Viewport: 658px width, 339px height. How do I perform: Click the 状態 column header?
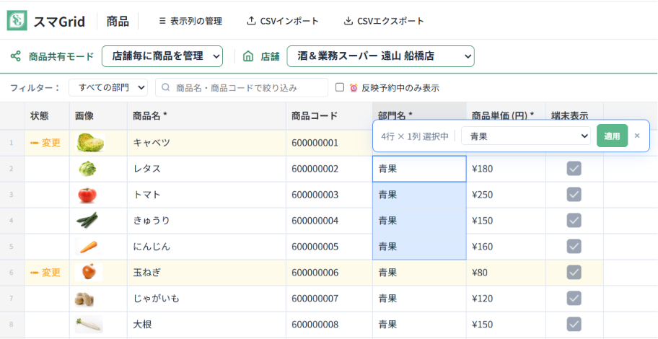pos(47,116)
